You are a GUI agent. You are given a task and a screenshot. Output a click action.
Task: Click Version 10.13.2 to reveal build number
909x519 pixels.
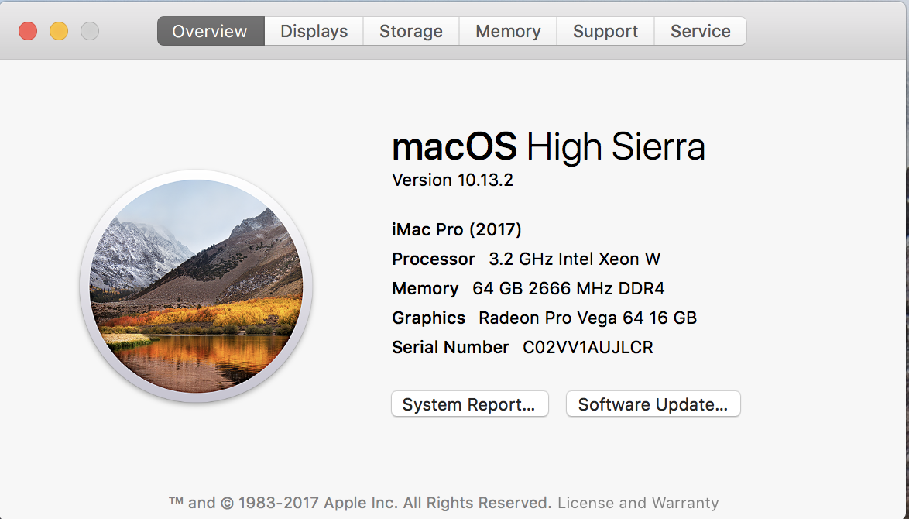pos(453,180)
